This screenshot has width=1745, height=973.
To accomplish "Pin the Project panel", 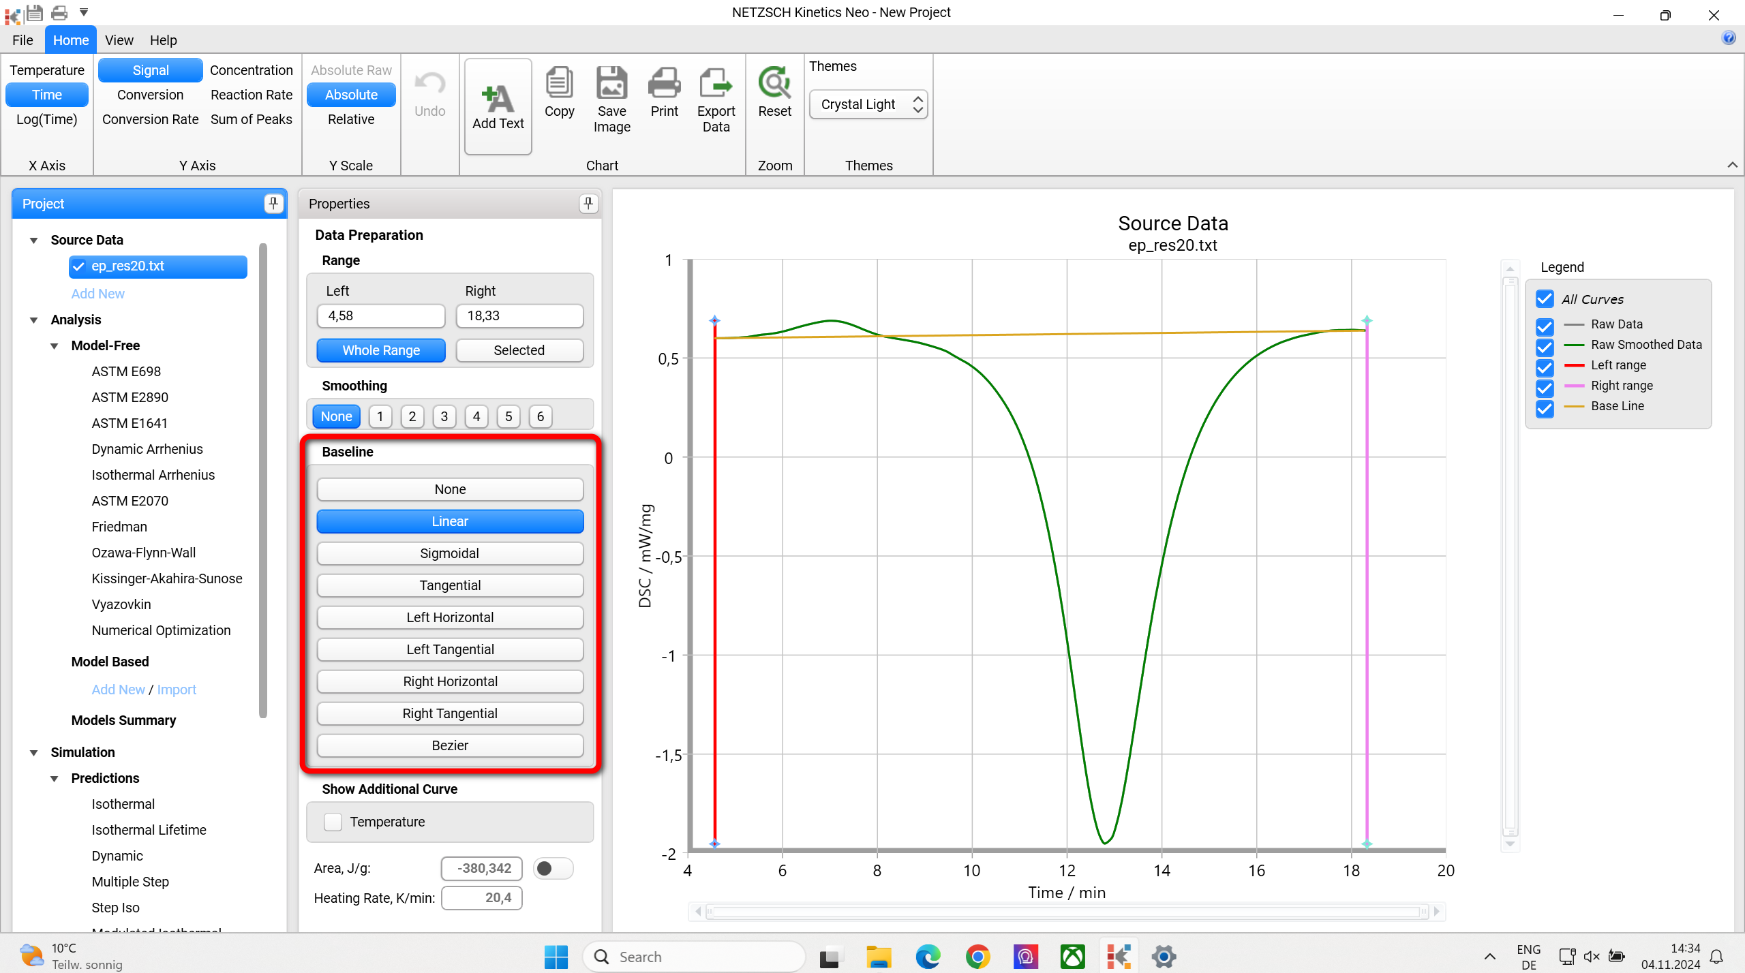I will coord(273,203).
